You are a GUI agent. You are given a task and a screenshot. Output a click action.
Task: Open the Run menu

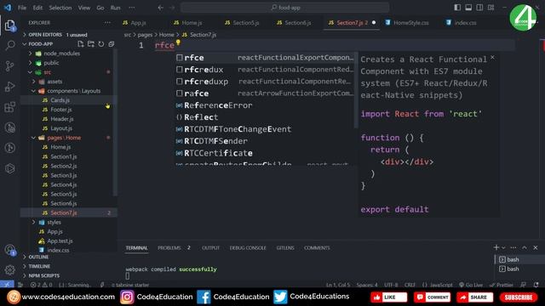click(x=115, y=8)
